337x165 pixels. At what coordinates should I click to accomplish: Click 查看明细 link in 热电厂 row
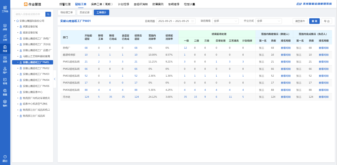(x=286, y=48)
